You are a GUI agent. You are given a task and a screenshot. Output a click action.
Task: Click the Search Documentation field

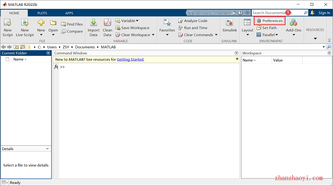pyautogui.click(x=278, y=13)
